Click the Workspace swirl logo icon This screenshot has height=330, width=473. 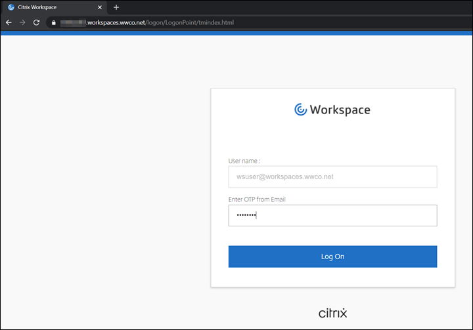(300, 110)
